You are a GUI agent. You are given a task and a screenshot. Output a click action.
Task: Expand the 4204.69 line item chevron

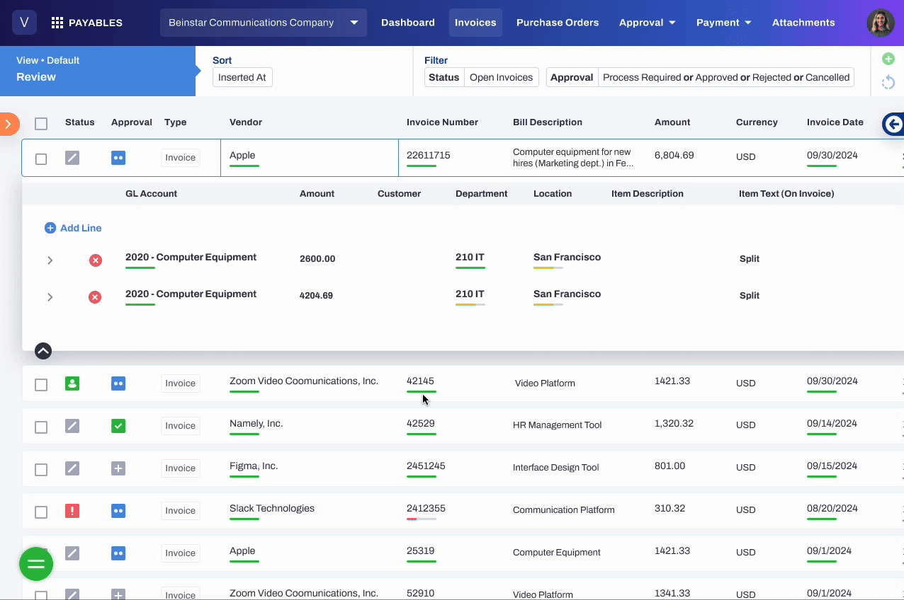(x=50, y=297)
